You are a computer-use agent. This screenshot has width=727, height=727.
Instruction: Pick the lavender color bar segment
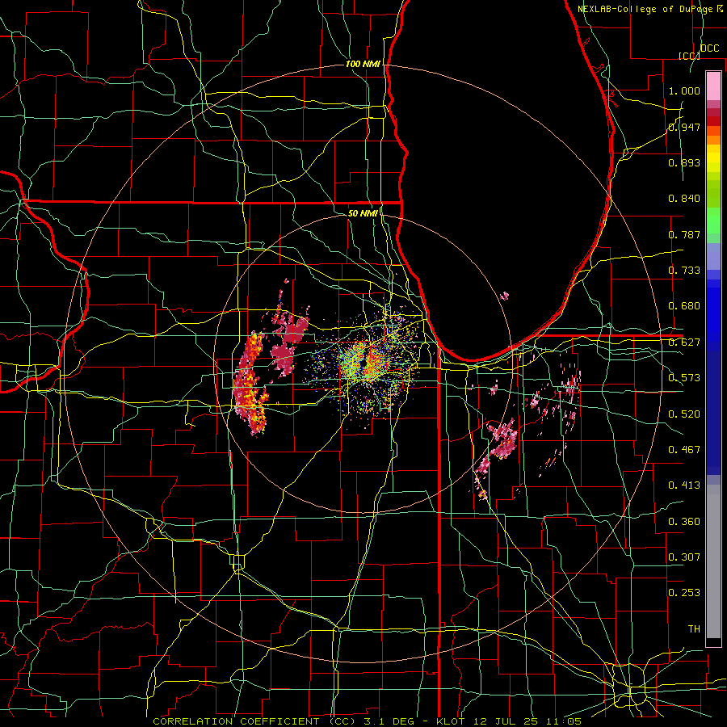713,256
